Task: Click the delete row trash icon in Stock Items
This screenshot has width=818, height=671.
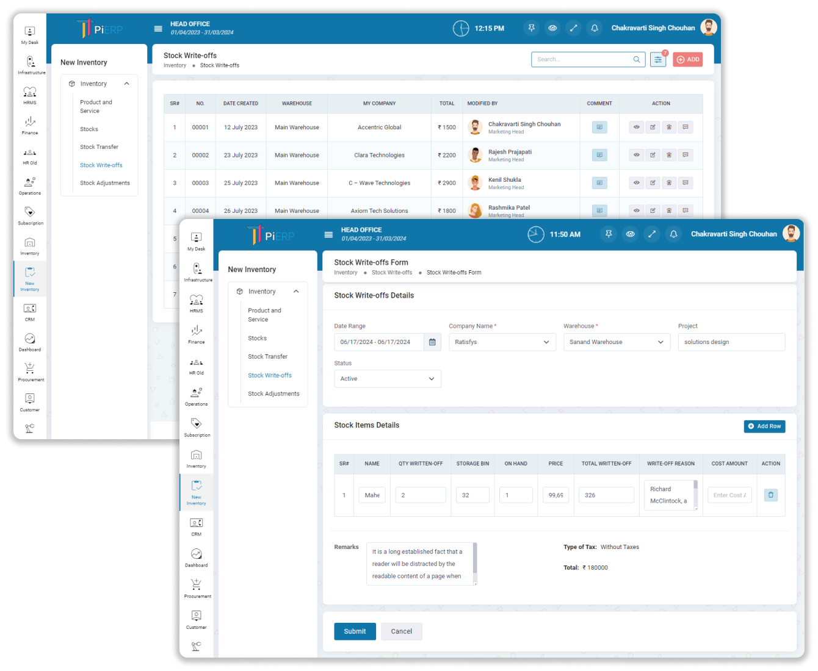Action: coord(770,495)
